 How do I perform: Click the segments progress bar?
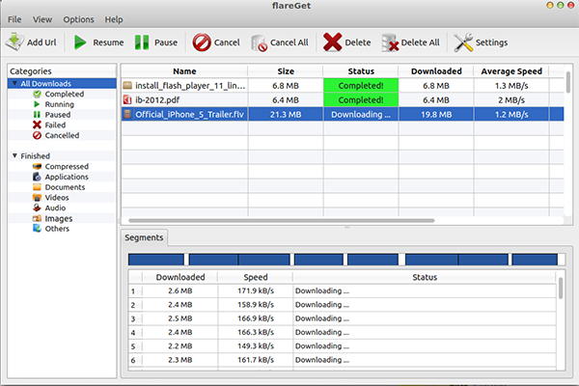pos(346,260)
